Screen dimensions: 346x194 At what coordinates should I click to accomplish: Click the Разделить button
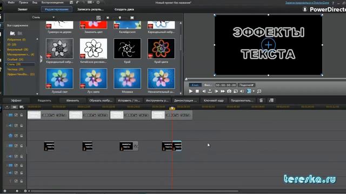44,100
